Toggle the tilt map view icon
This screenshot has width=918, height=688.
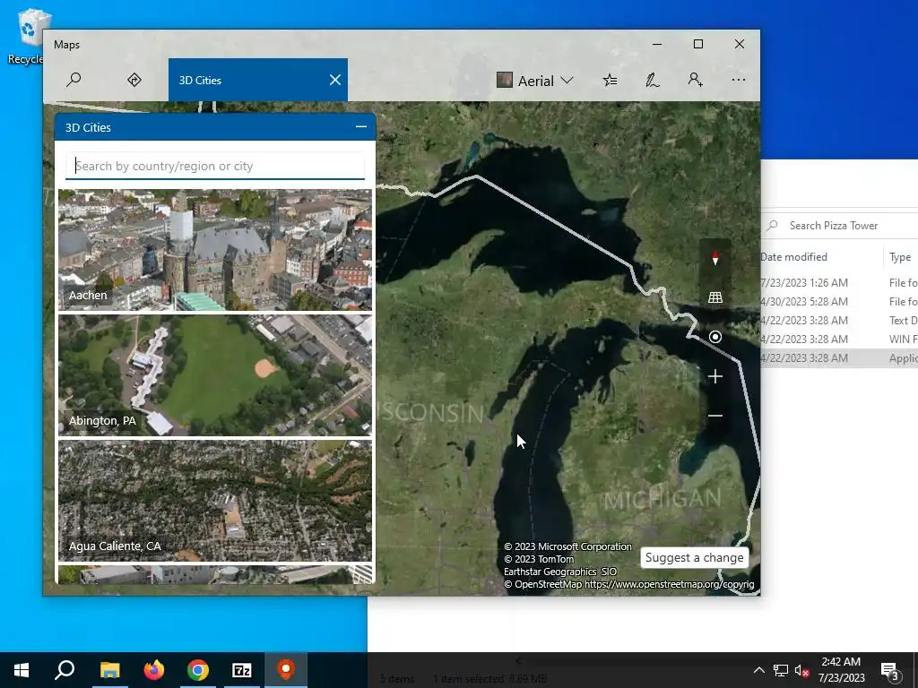pyautogui.click(x=714, y=297)
